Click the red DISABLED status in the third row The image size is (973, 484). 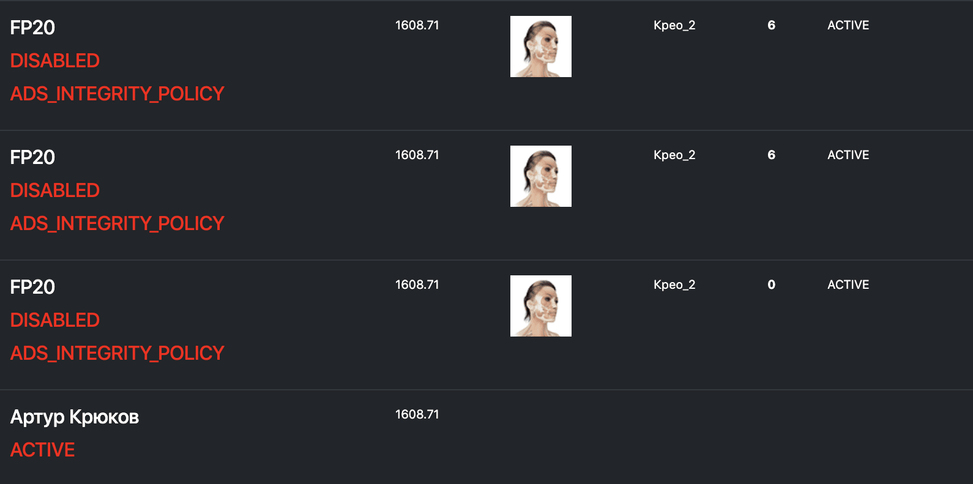click(x=55, y=320)
